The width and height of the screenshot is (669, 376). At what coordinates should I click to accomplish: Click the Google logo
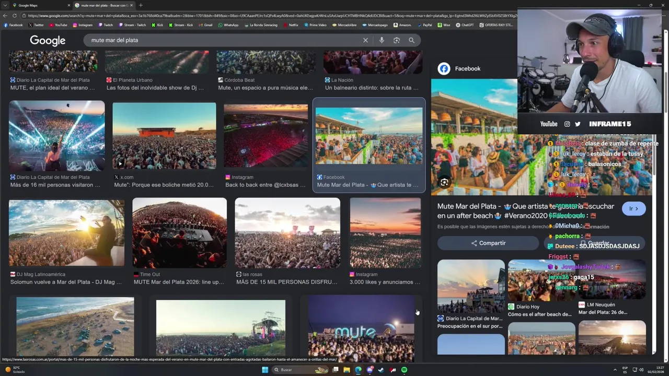tap(48, 41)
